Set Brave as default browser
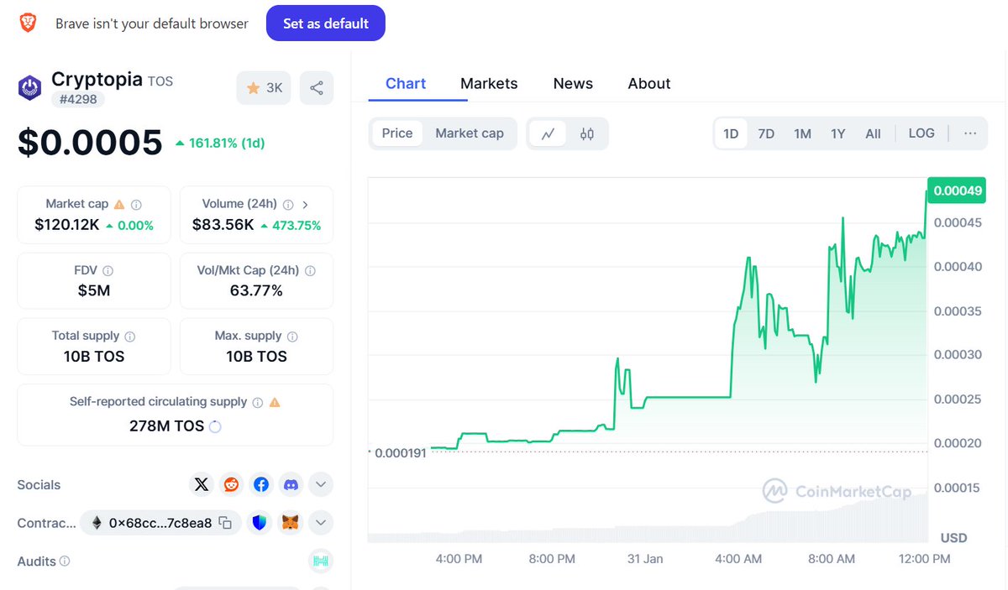Image resolution: width=1008 pixels, height=590 pixels. 326,23
